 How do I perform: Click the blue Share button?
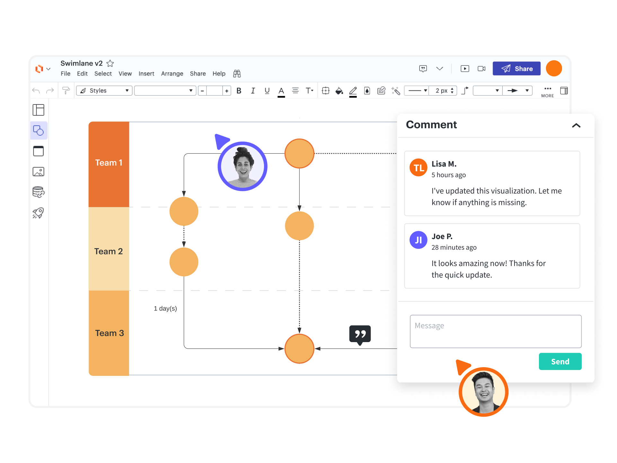pyautogui.click(x=516, y=69)
